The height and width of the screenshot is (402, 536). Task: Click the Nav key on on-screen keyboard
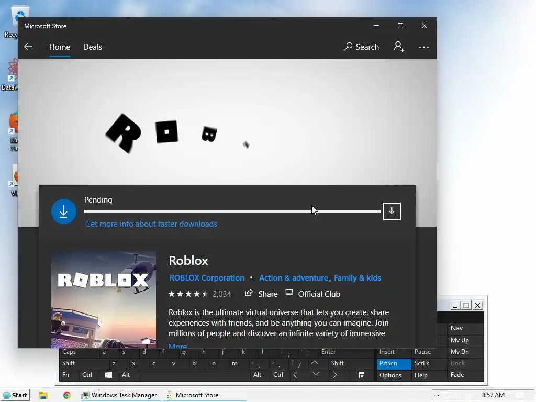[465, 328]
